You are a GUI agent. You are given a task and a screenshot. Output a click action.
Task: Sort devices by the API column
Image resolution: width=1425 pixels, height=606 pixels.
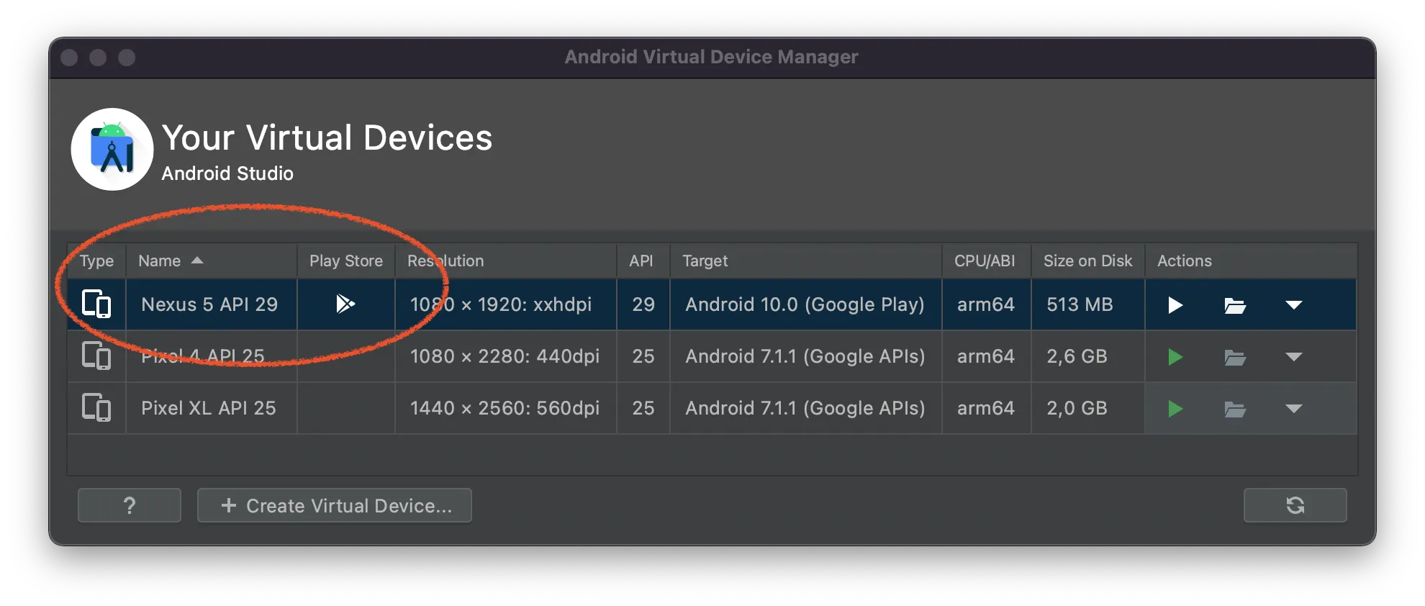coord(641,261)
